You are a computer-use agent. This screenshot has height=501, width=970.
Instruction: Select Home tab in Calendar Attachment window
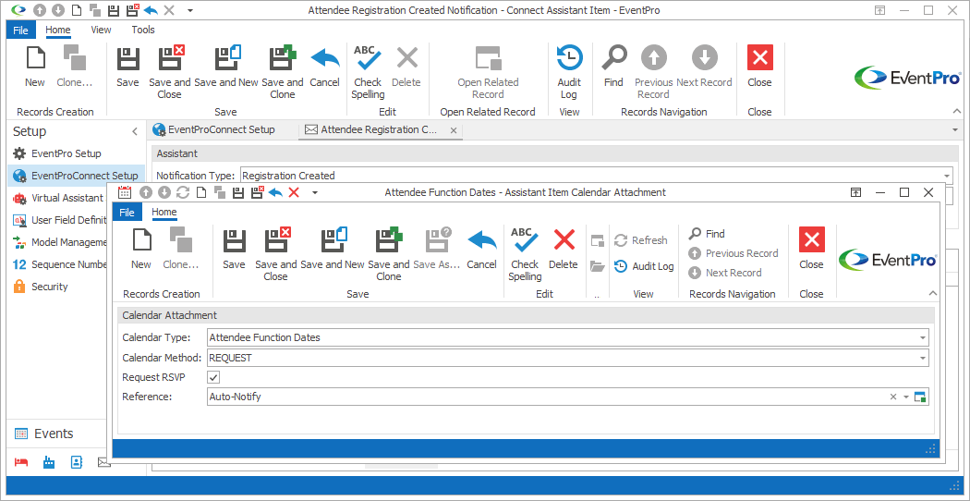coord(164,213)
